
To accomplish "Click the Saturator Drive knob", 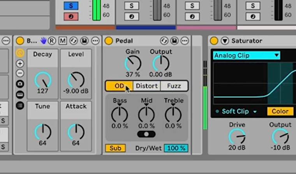I will 237,136.
